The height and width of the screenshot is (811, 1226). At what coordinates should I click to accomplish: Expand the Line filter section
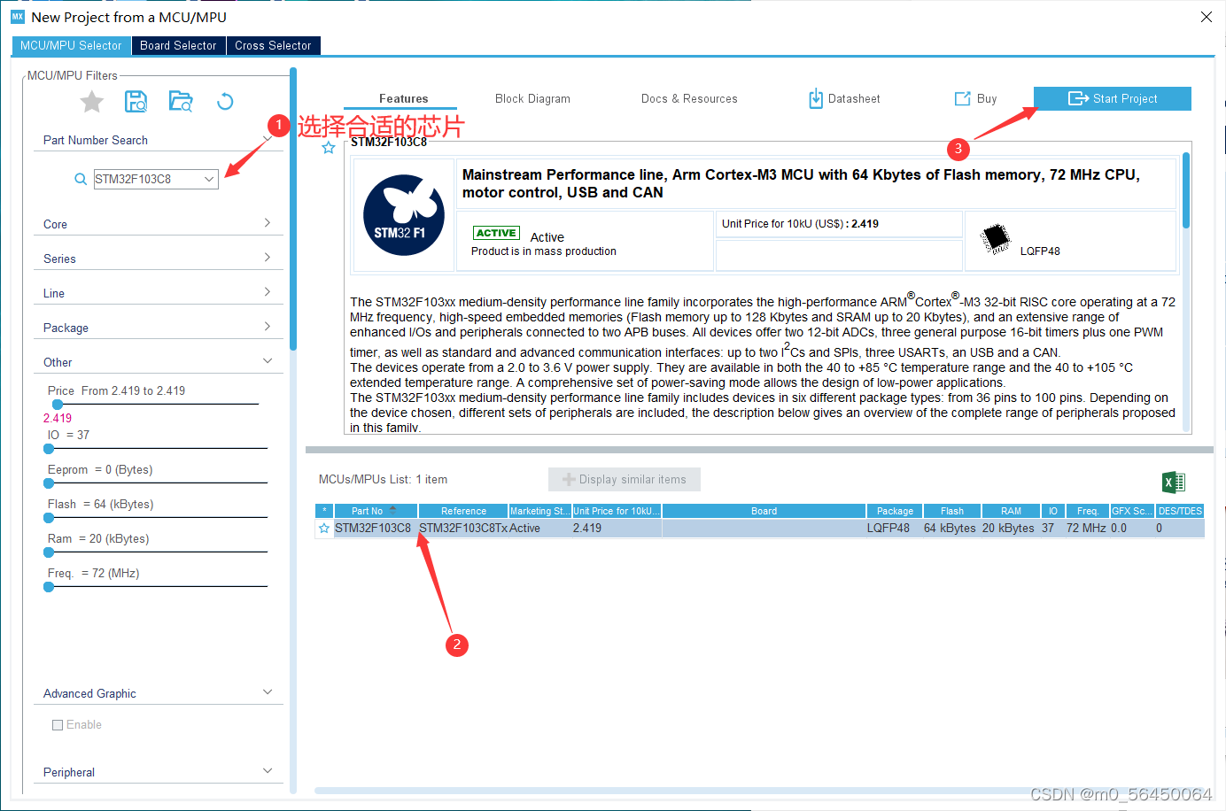(267, 292)
